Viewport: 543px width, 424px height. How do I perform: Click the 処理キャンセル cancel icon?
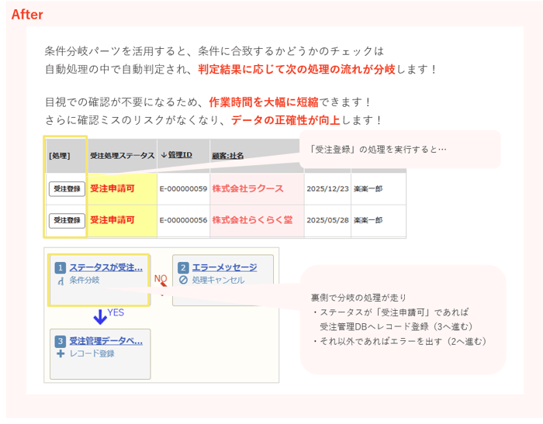[184, 280]
